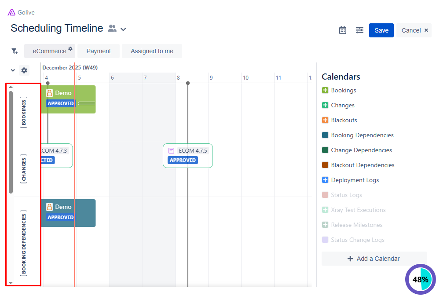Toggle the Bookings calendar visibility

325,91
